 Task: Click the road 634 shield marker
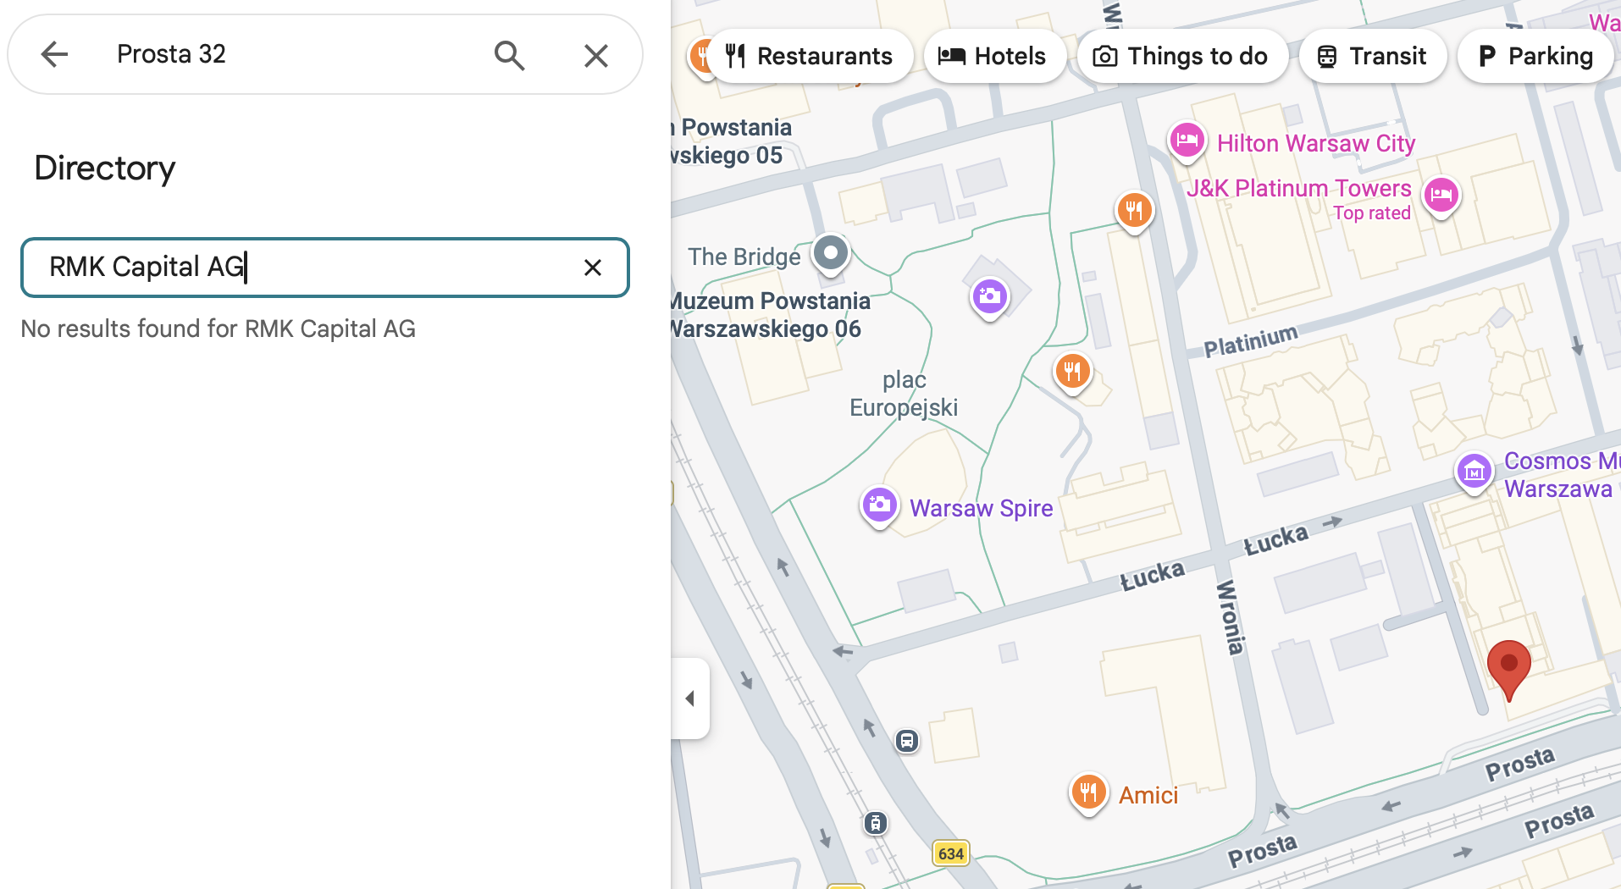point(951,853)
